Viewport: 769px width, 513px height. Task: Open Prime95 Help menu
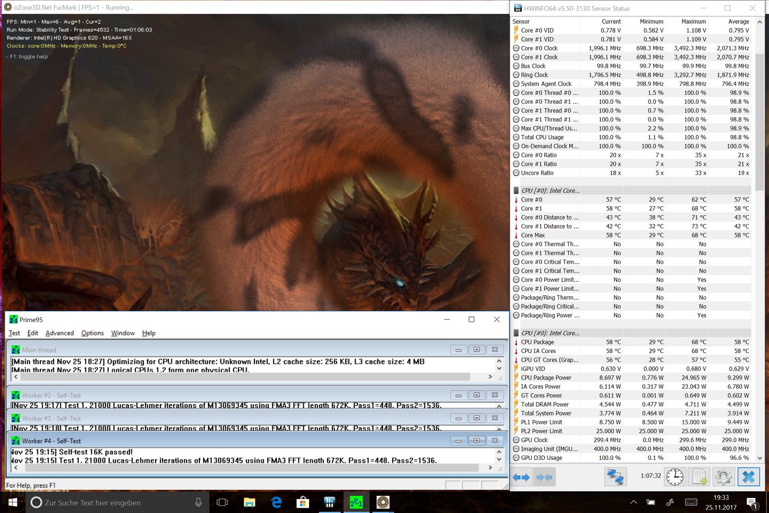tap(149, 333)
